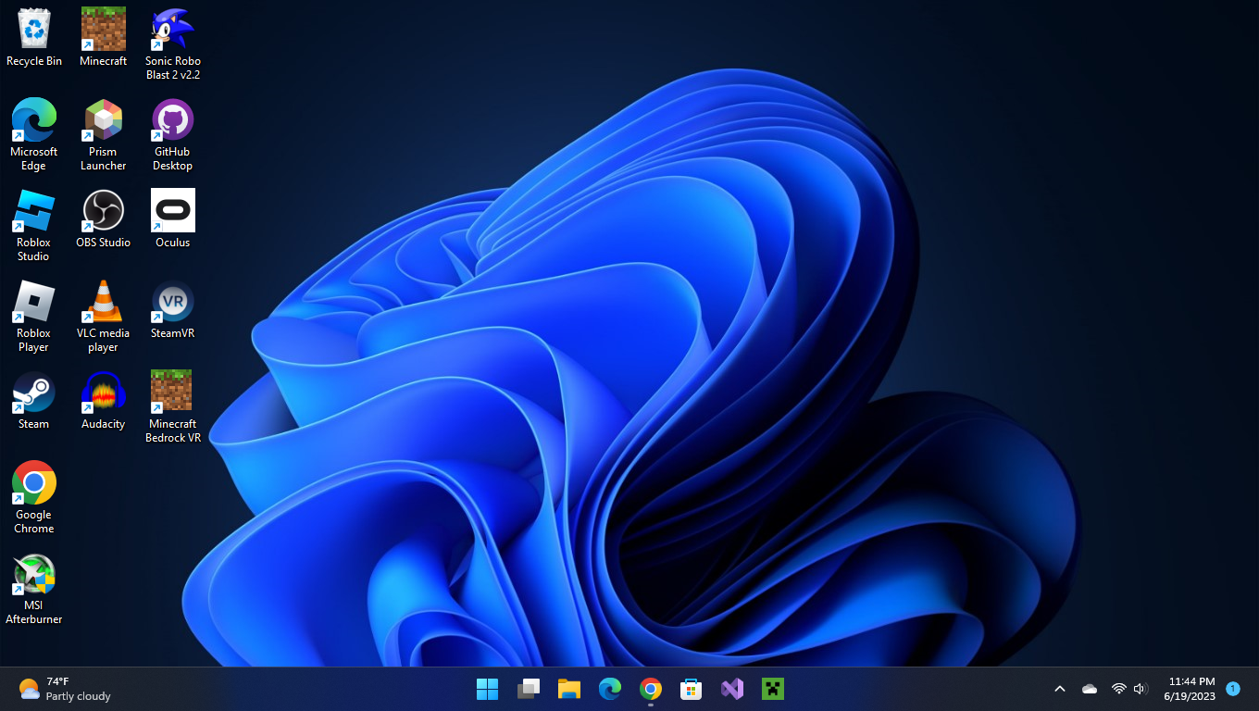Viewport: 1259px width, 711px height.
Task: Select the Minecraft desktop shortcut
Action: tap(103, 38)
